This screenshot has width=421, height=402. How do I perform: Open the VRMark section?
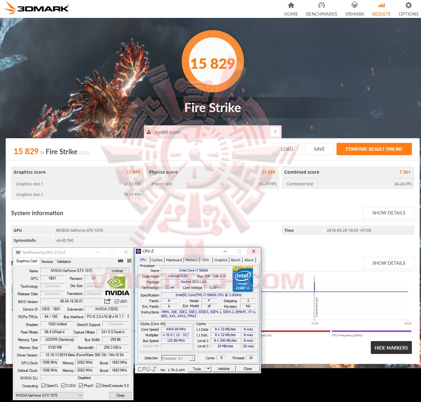point(355,9)
